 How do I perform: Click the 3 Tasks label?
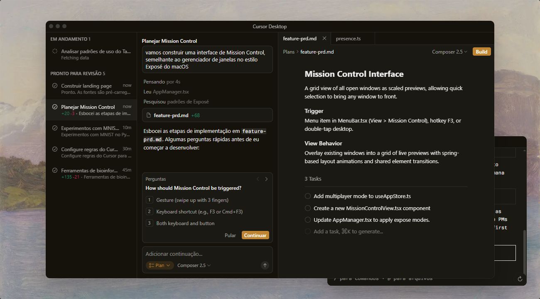pos(313,179)
